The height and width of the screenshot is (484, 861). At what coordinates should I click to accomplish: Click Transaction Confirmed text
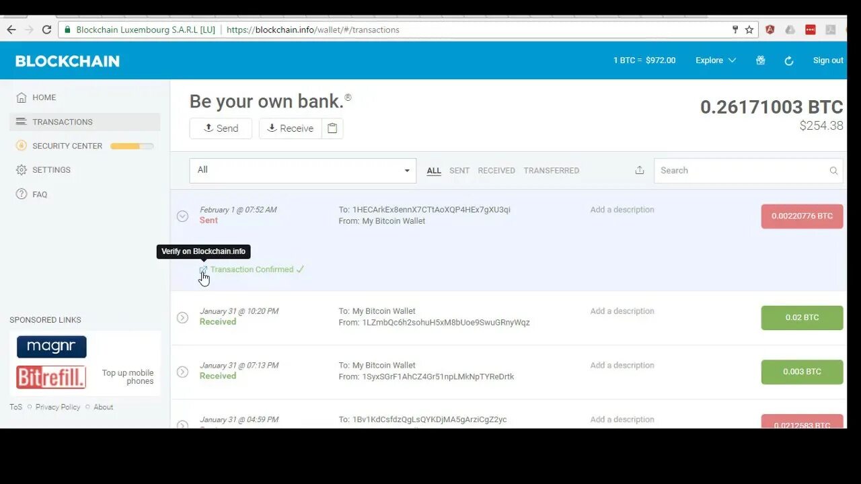pos(252,270)
